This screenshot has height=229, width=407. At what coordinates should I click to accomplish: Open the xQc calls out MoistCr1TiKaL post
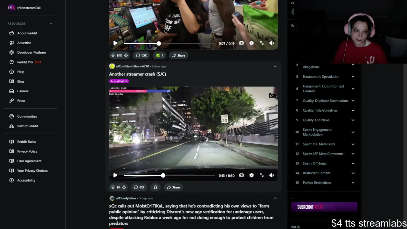191,215
